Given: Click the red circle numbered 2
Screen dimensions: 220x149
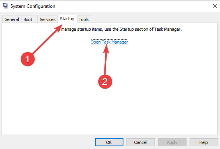Looking at the screenshot, I should pyautogui.click(x=105, y=82).
